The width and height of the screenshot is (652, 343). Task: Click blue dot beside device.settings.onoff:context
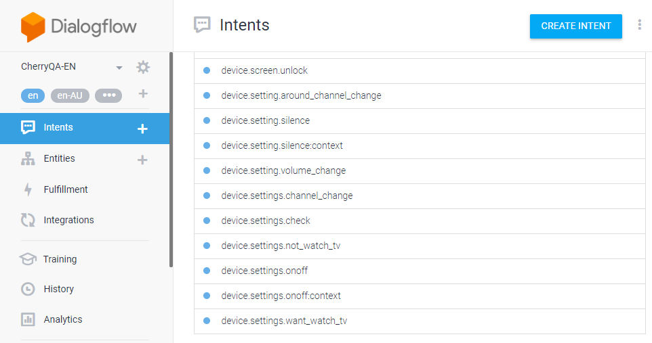(x=207, y=296)
